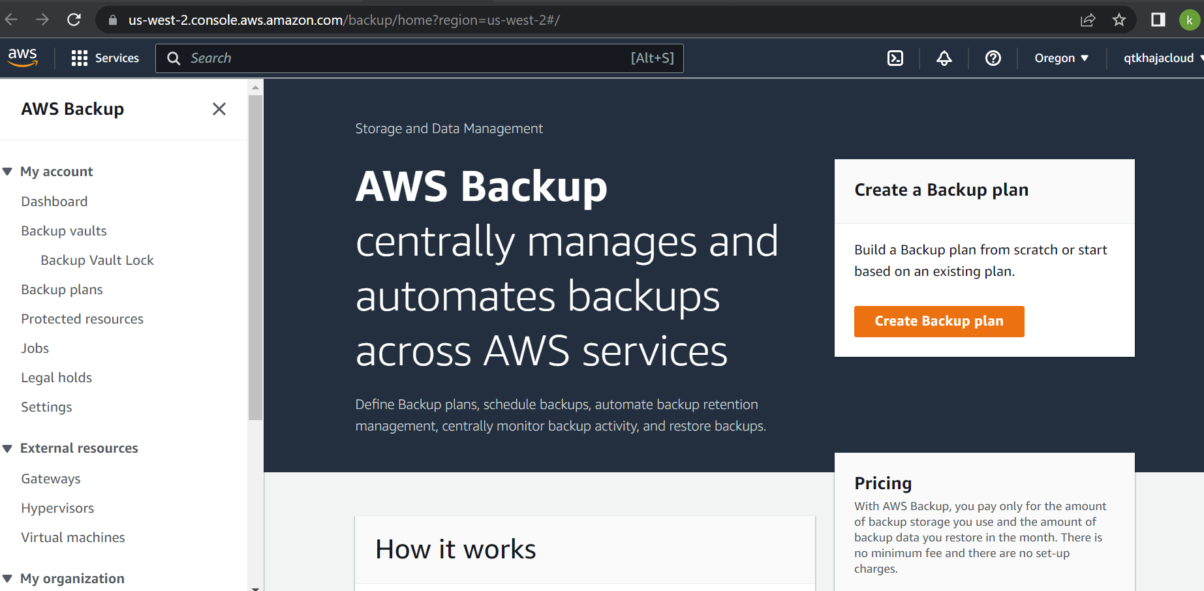Collapse the My account section
1204x591 pixels.
coord(8,172)
